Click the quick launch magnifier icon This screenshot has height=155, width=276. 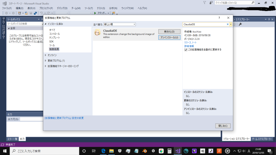[253, 3]
